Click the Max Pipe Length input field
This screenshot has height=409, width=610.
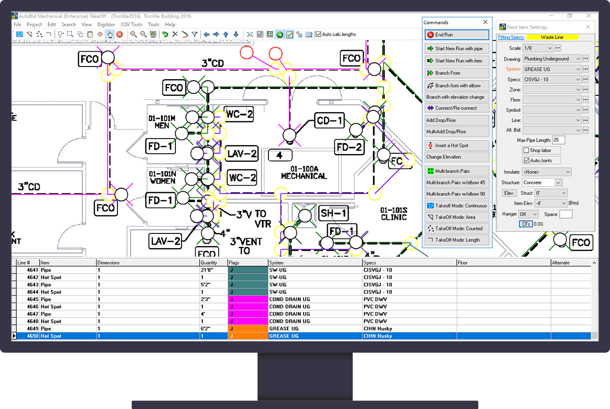coord(558,140)
